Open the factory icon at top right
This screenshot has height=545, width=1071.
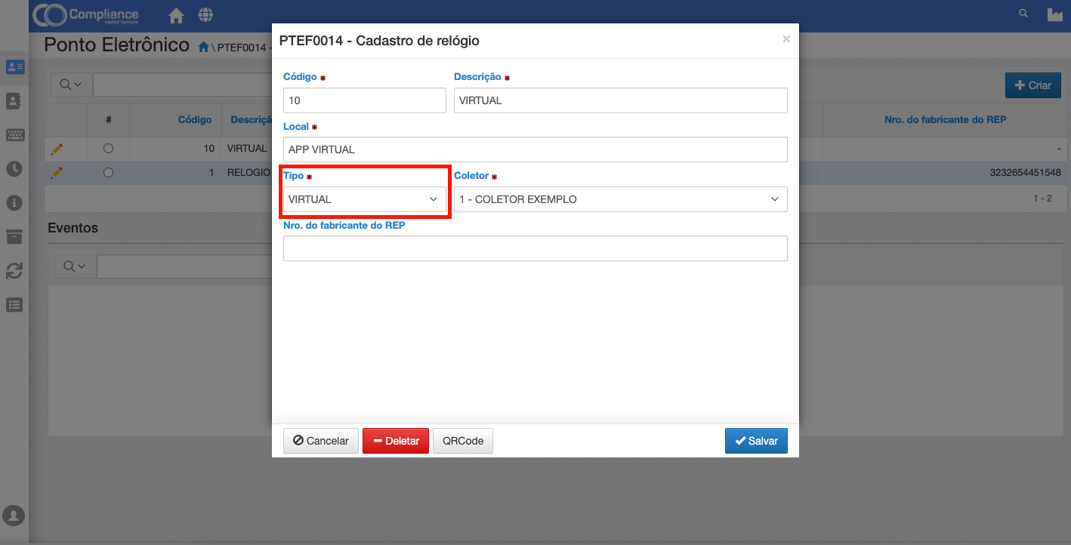pos(1055,14)
